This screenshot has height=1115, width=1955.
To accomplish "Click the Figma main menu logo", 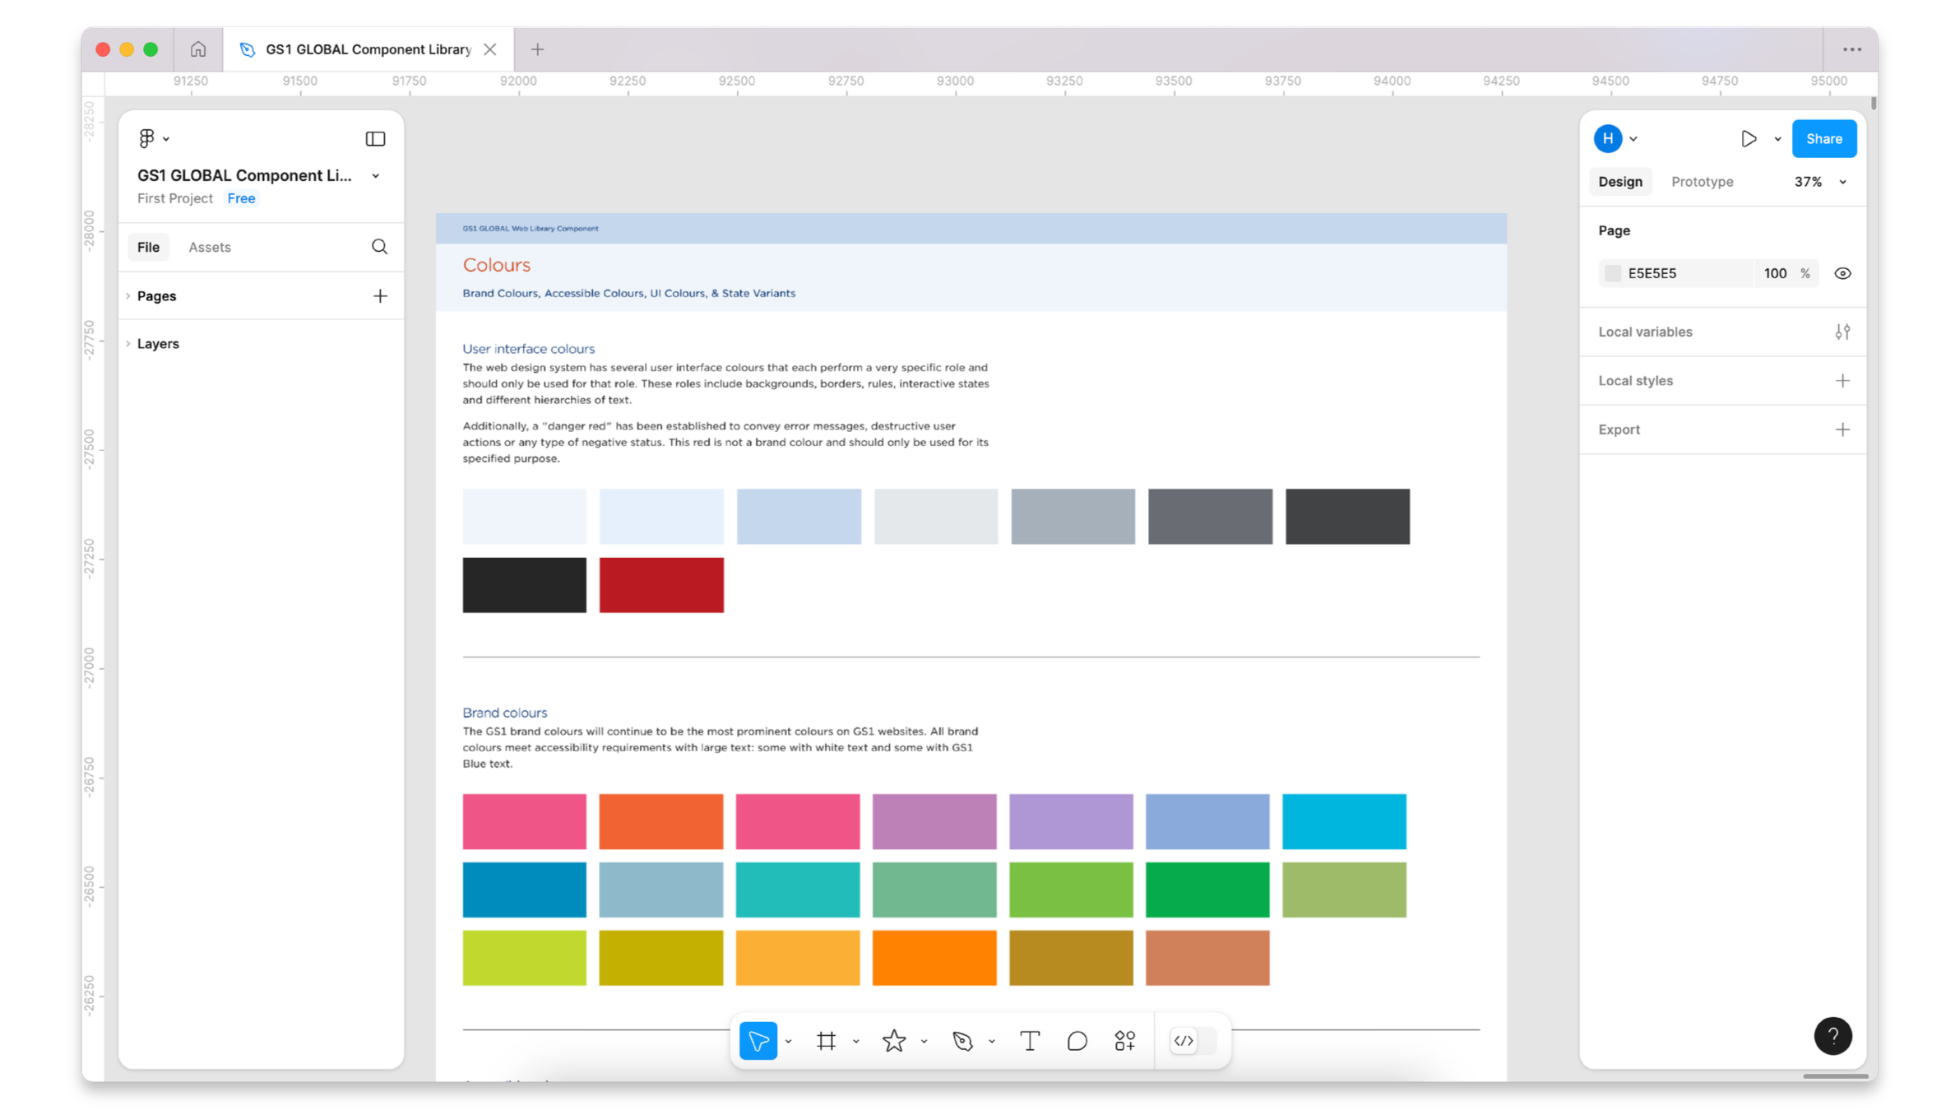I will coord(147,138).
